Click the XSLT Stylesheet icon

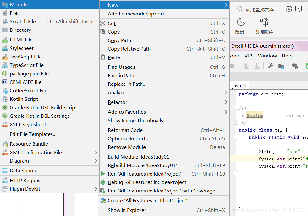point(5,125)
